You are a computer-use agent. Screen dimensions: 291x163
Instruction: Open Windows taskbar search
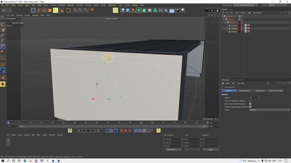point(8,161)
